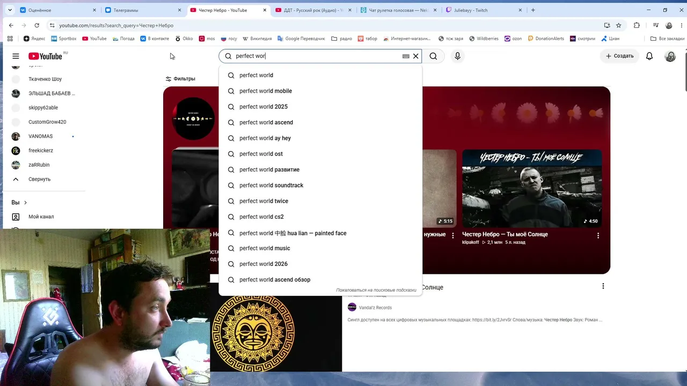
Task: Open the DonationAlerts bookmark
Action: (546, 39)
